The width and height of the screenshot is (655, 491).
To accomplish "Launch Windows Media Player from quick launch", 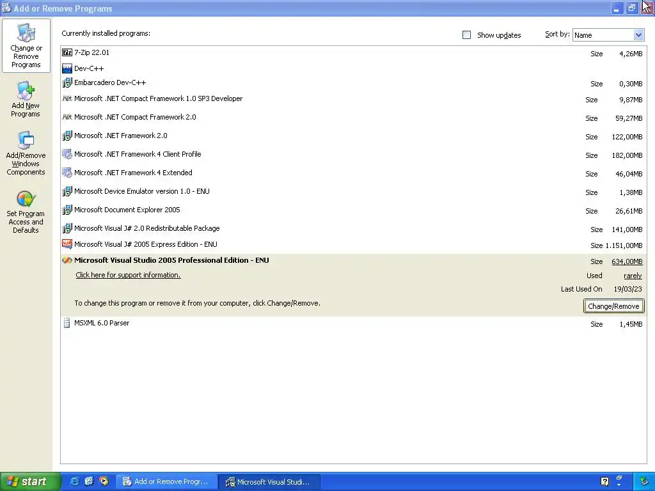I will tap(104, 481).
